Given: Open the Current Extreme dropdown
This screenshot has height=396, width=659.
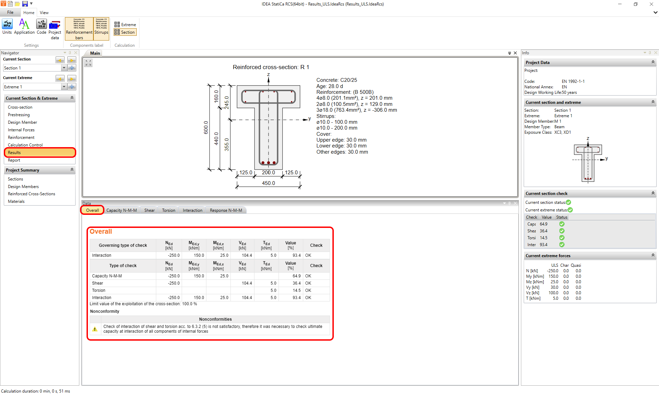Looking at the screenshot, I should [x=64, y=87].
